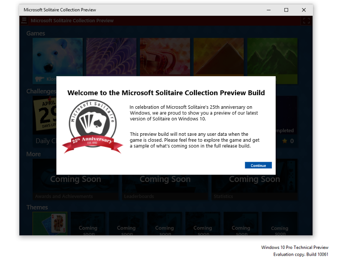Open the purple spider web game tile

(111, 57)
